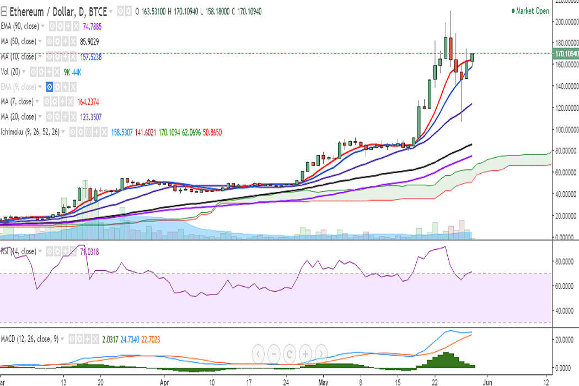The image size is (579, 386).
Task: Remove the MA (20, close) indicator
Action: (73, 117)
